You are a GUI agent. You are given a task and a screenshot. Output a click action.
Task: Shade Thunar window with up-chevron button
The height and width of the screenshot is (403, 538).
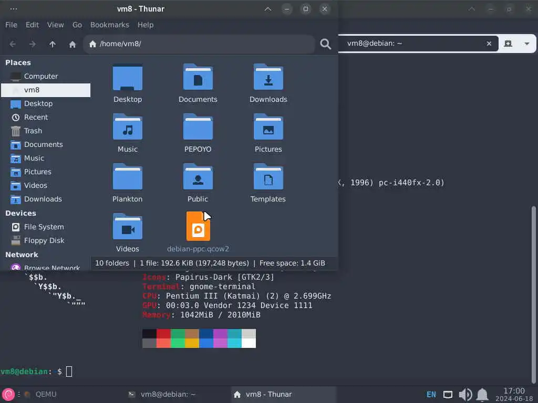pyautogui.click(x=268, y=9)
